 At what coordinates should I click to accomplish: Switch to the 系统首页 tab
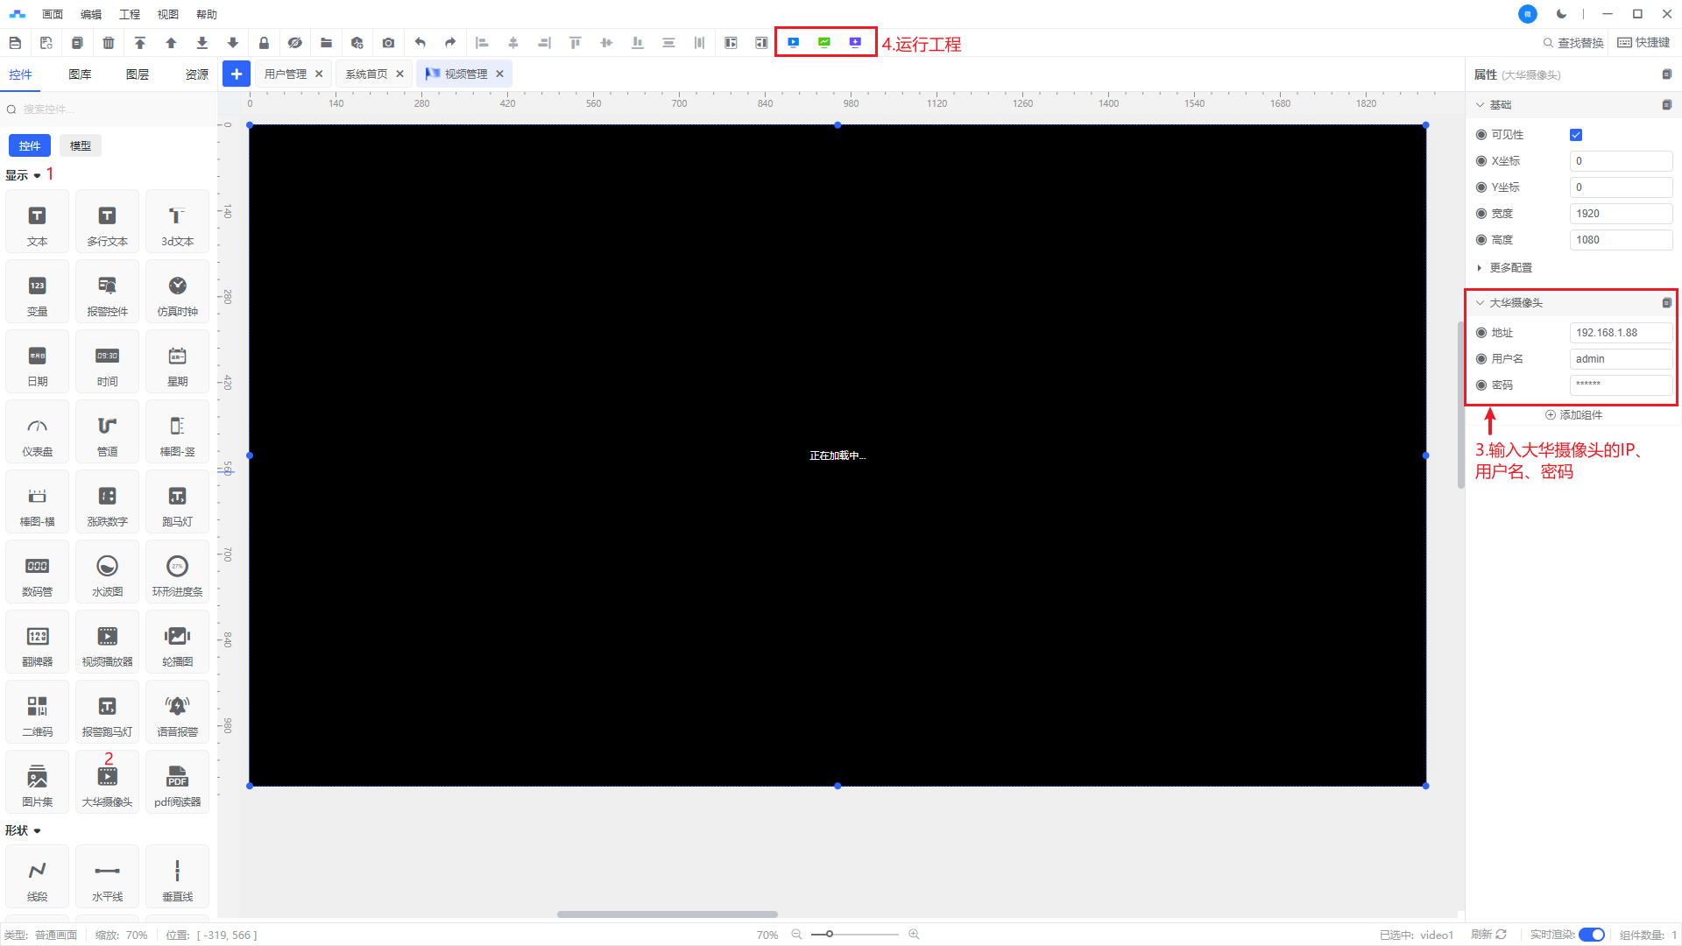pyautogui.click(x=366, y=74)
